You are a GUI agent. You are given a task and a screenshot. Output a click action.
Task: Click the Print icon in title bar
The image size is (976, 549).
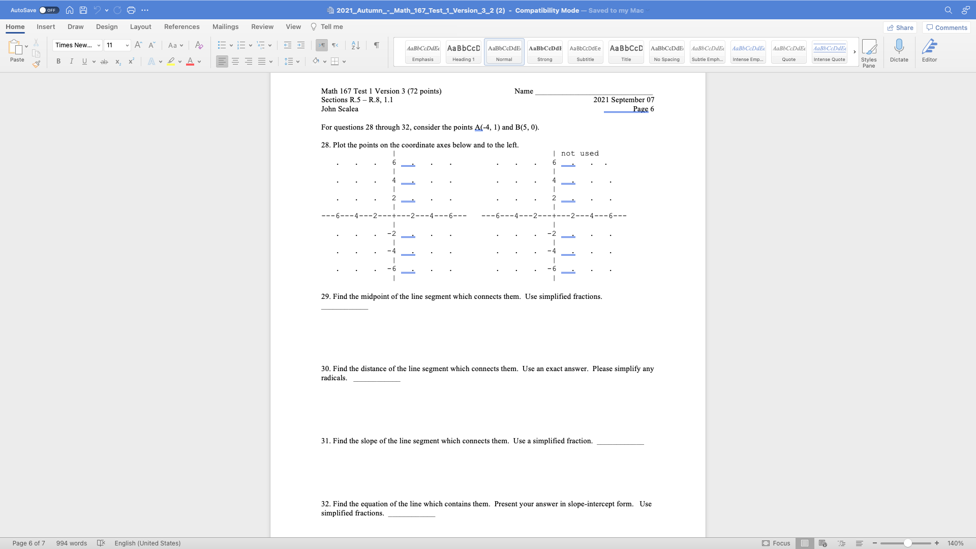131,10
